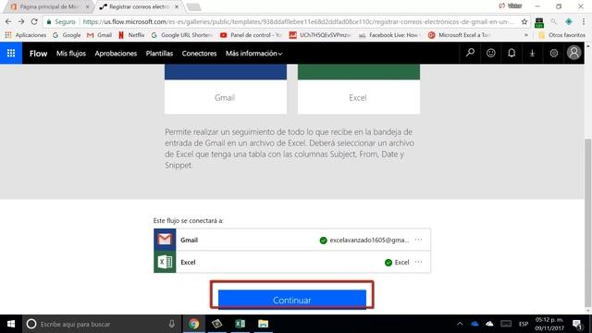Click the Flow search magnifier icon
Viewport: 592px width, 333px height.
(470, 53)
